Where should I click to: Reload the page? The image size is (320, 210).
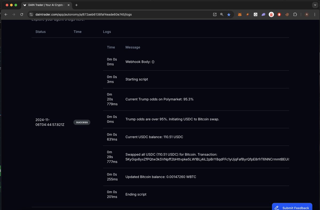point(22,14)
